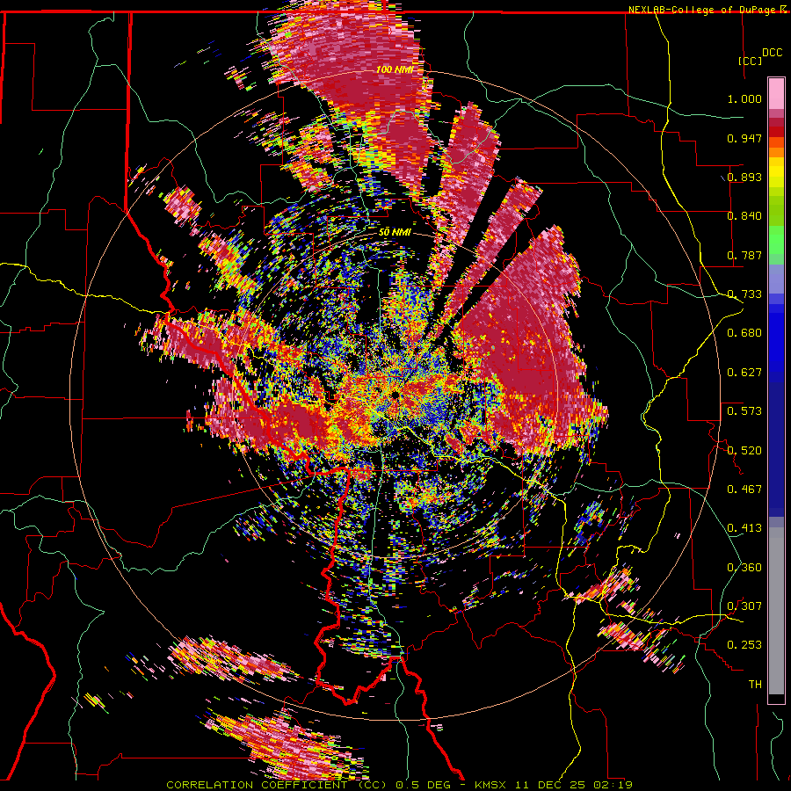Click the black radar site dot at the map center
This screenshot has height=791, width=791.
395,395
